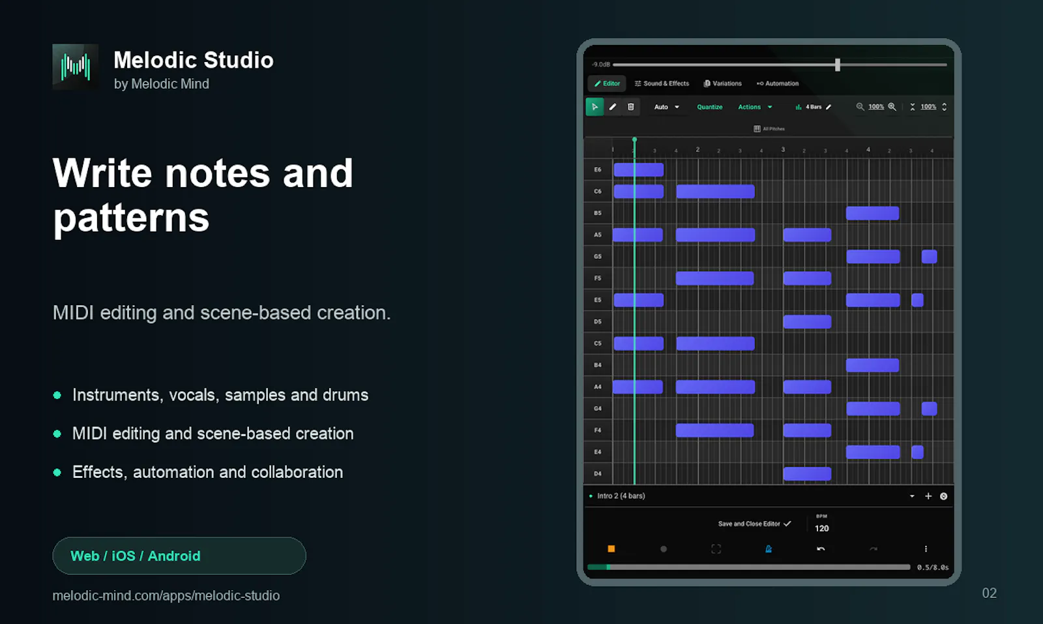The image size is (1043, 624).
Task: Click the vertical zoom stepper arrows
Action: pos(944,107)
